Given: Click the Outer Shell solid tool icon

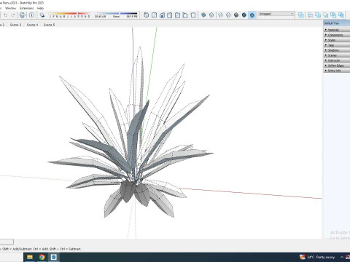Looking at the screenshot, I should coord(301,15).
